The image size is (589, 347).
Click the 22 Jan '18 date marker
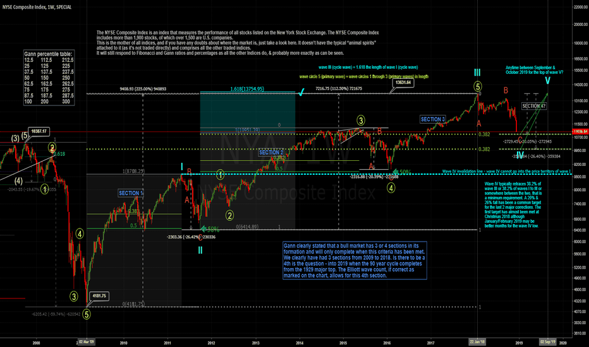pos(477,342)
